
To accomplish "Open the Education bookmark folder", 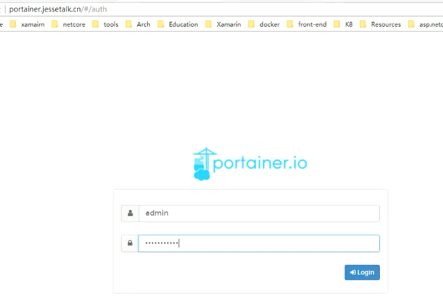I will tap(178, 24).
